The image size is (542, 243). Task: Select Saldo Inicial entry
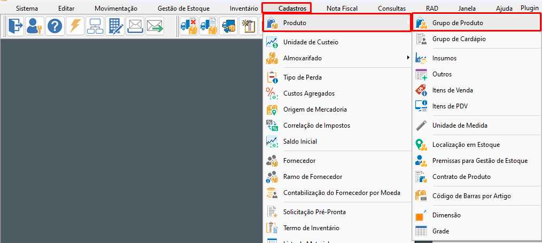(300, 141)
